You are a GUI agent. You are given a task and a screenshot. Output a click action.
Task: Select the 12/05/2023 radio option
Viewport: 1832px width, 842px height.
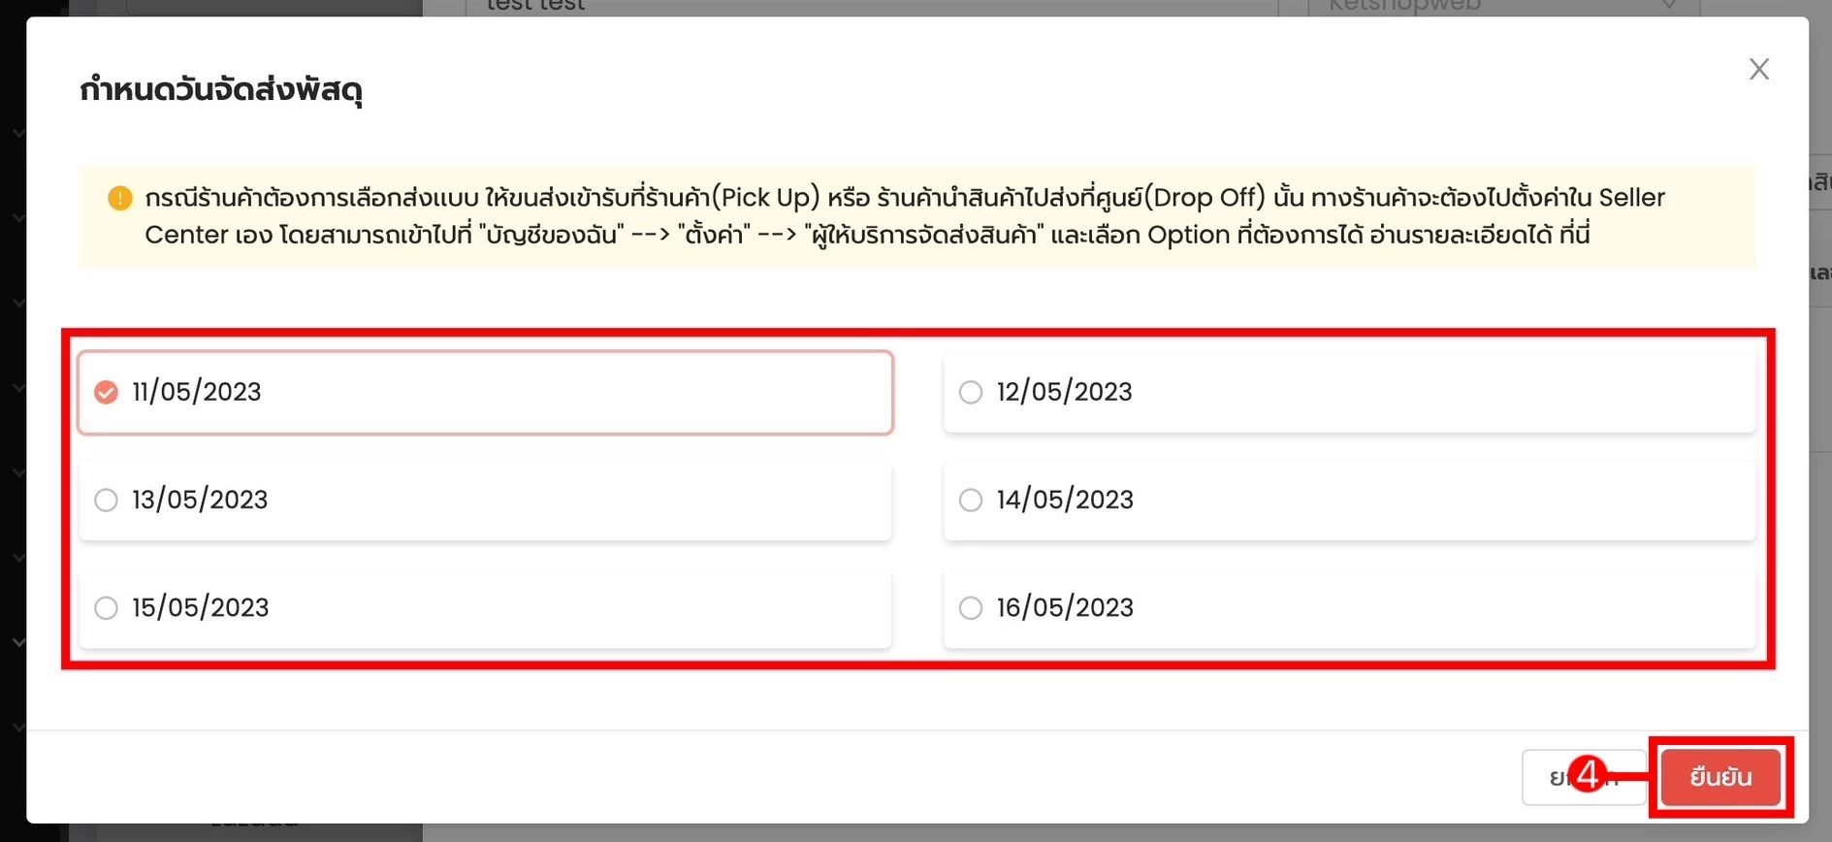pos(1349,392)
